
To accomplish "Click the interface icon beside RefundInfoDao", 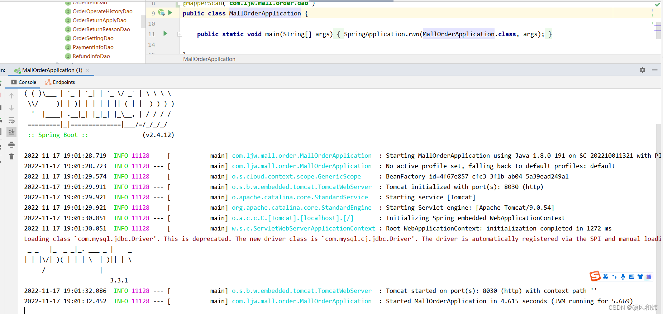I will 68,56.
